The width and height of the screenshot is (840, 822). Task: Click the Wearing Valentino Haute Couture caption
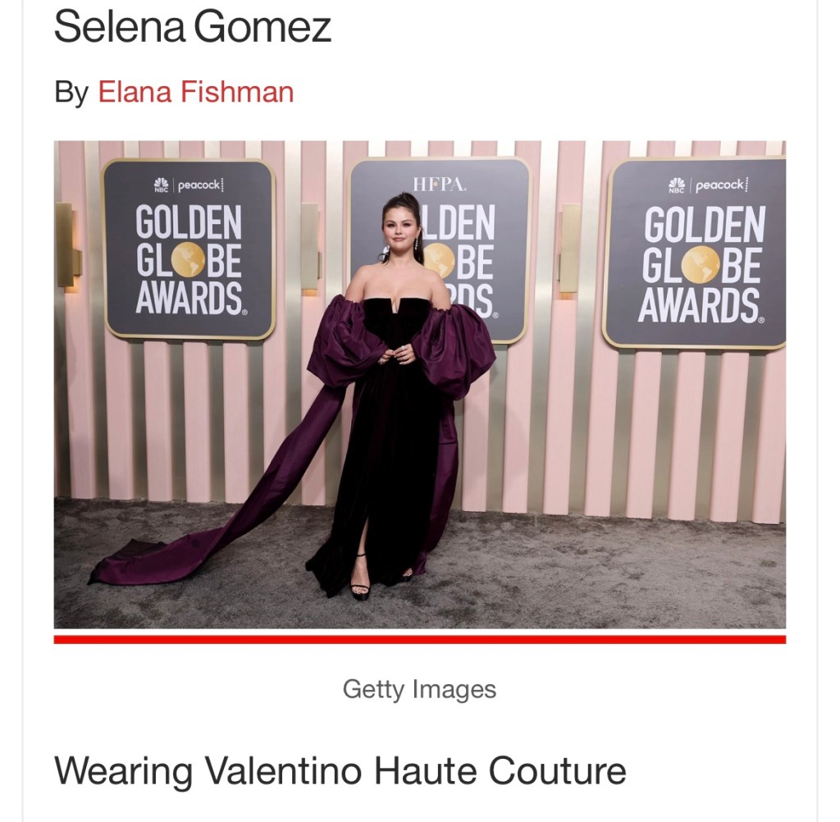coord(340,771)
